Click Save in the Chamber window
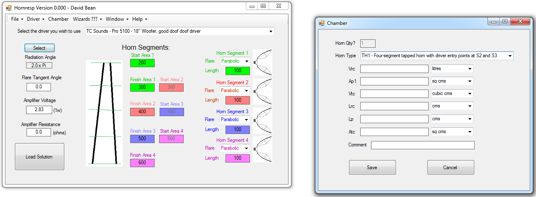This screenshot has width=536, height=197. pos(372,168)
